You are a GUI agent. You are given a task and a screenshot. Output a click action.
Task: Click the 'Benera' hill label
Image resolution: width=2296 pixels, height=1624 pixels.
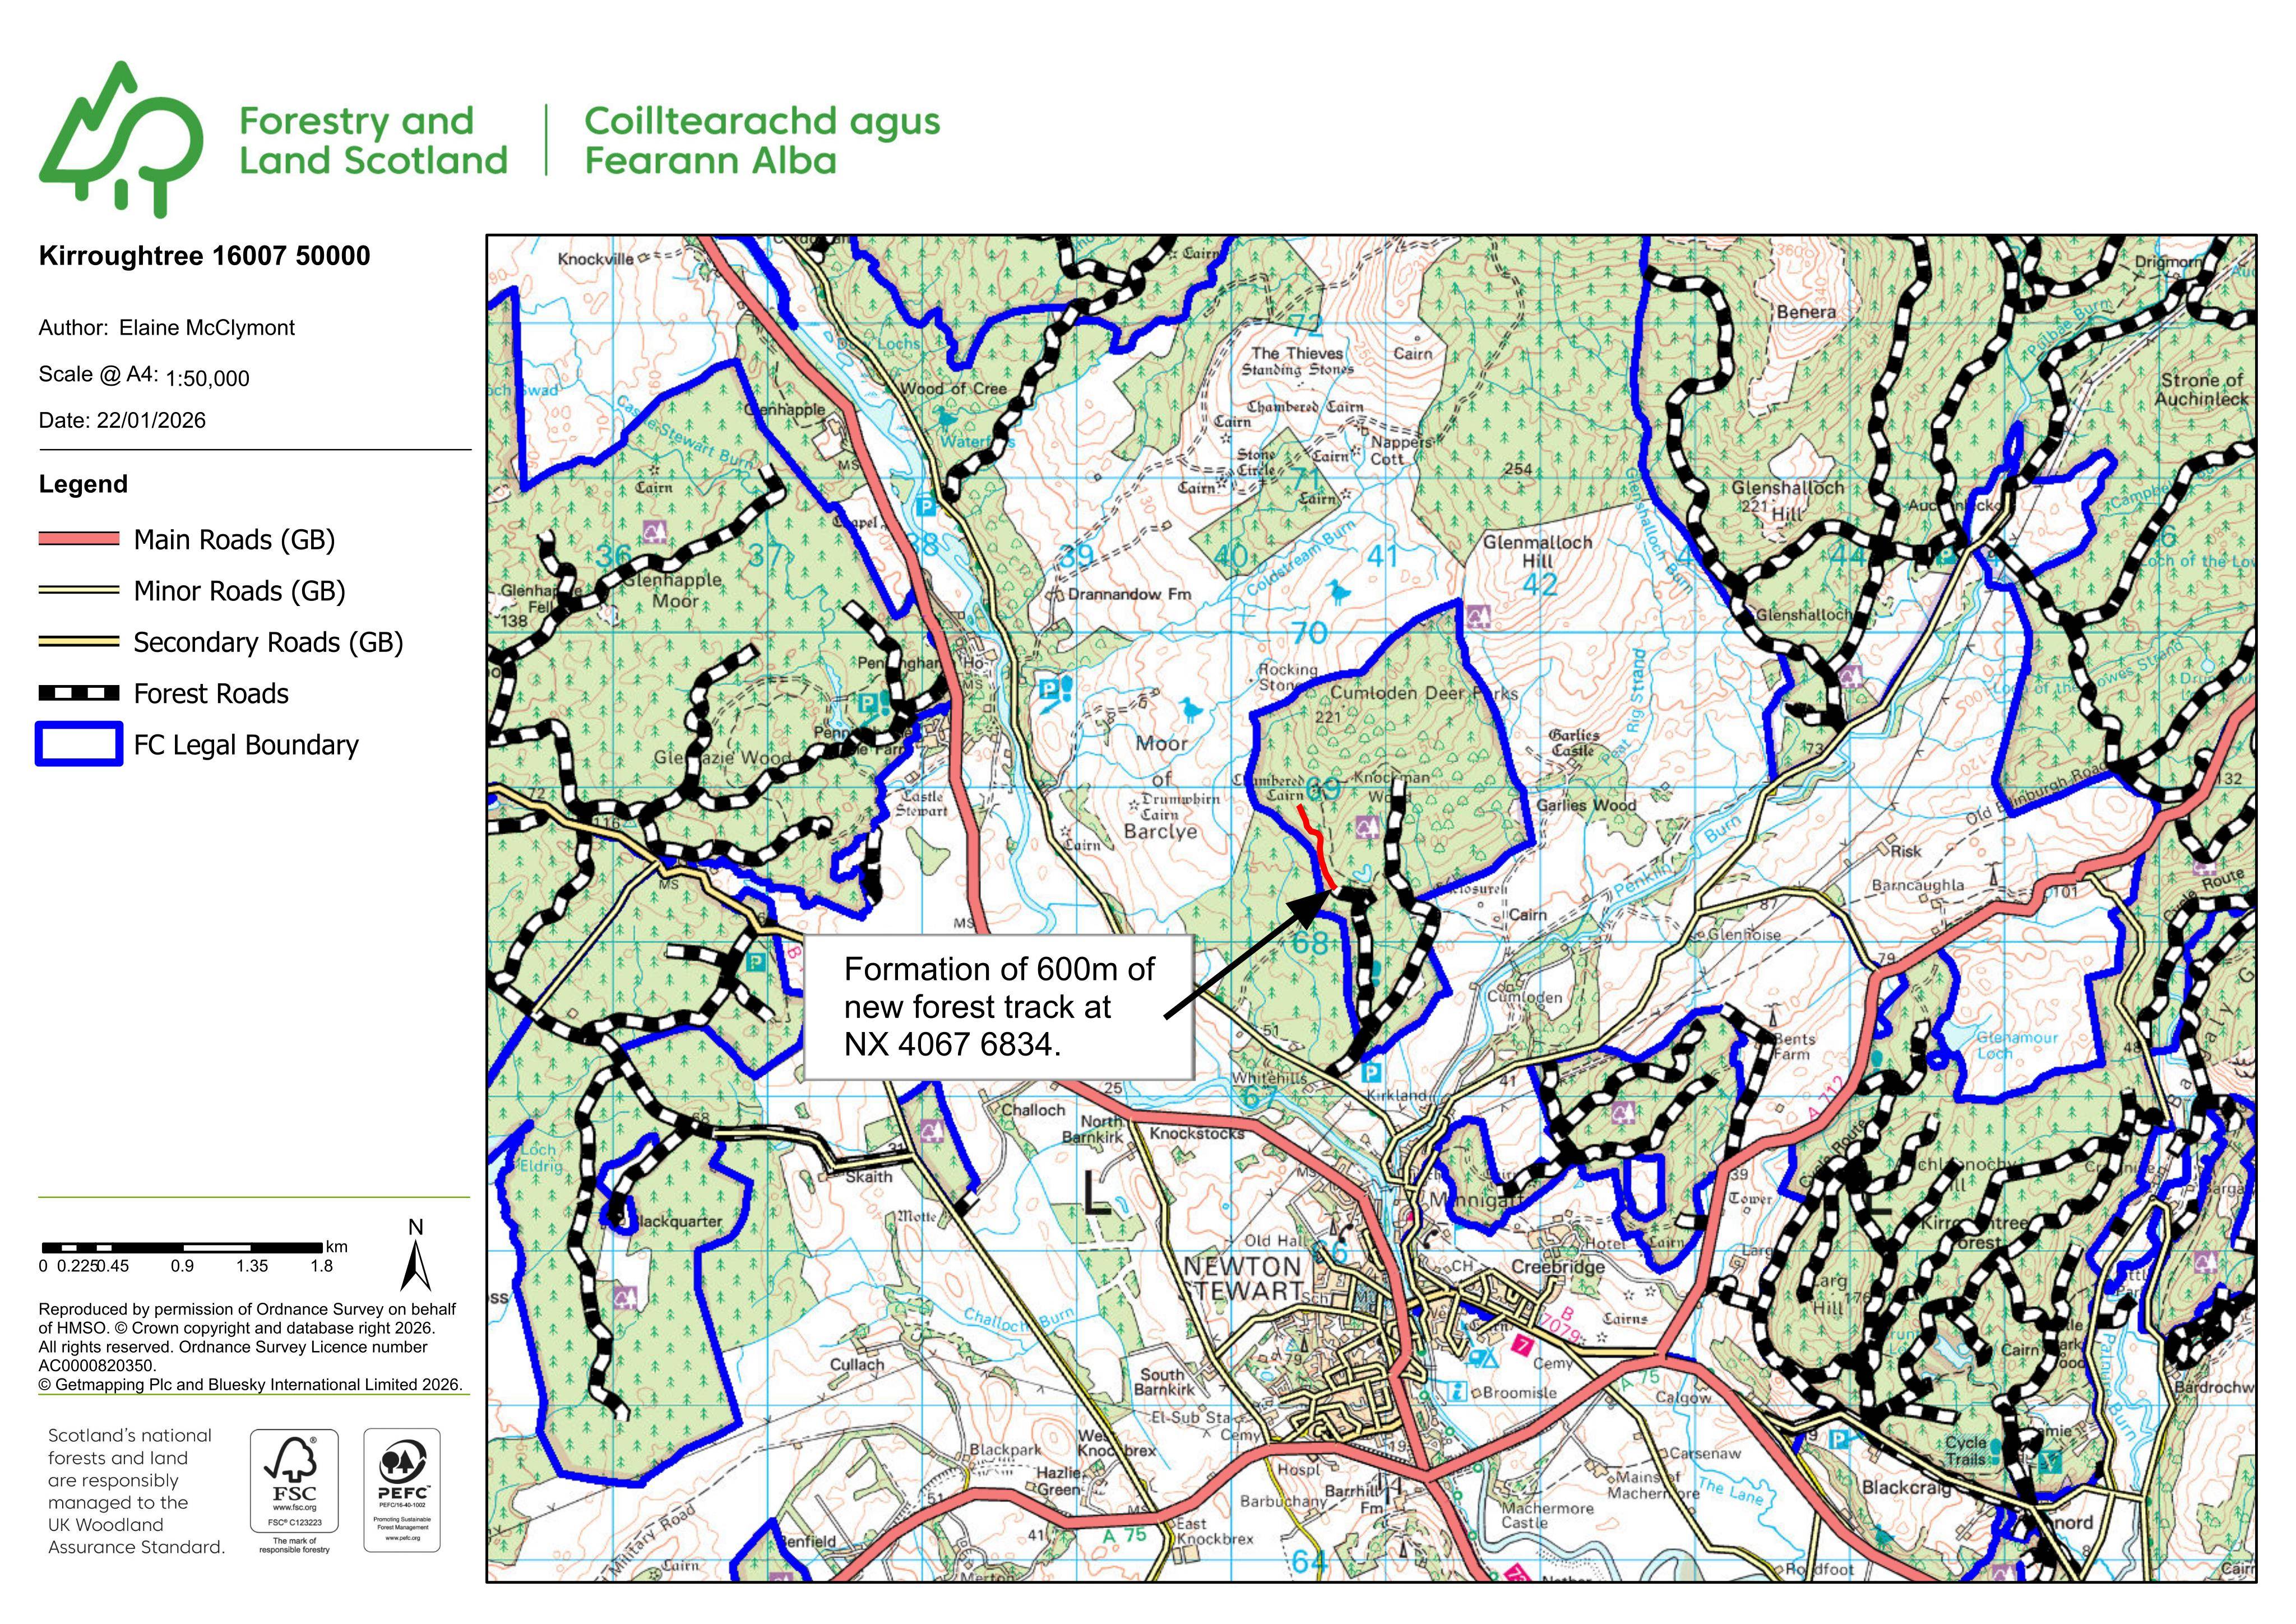tap(1806, 312)
